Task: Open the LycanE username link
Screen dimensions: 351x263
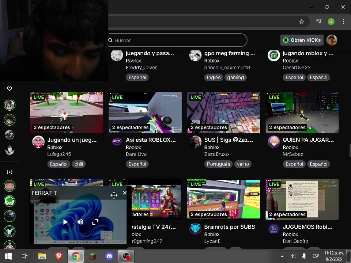Action: pos(212,241)
